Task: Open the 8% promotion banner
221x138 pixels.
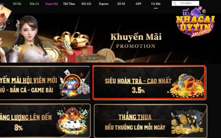Action: [x=45, y=120]
